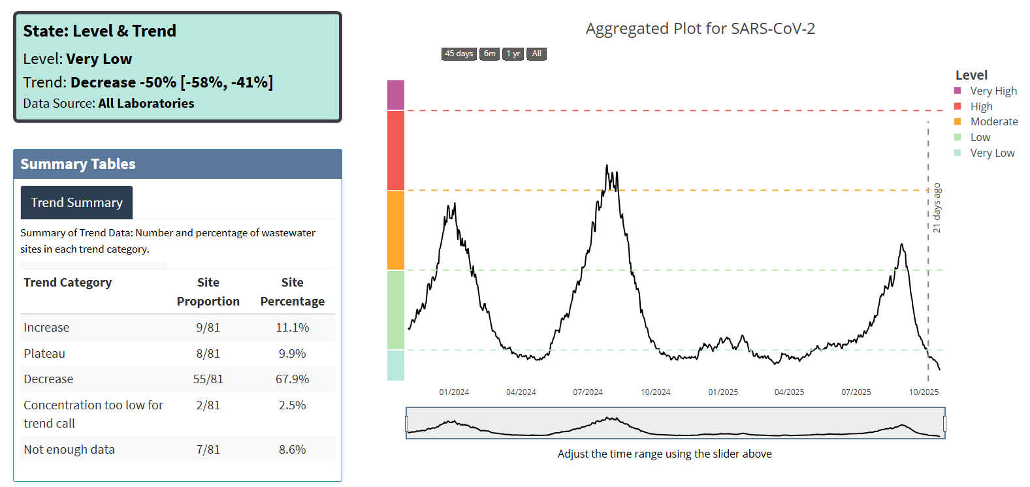Click the 'Not enough data' row label
Viewport: 1030px width, 487px height.
69,450
